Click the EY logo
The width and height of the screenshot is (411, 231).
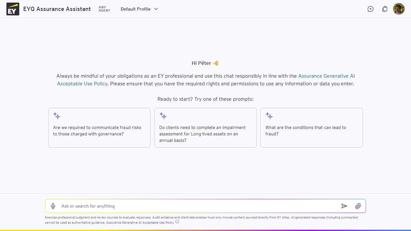13,9
